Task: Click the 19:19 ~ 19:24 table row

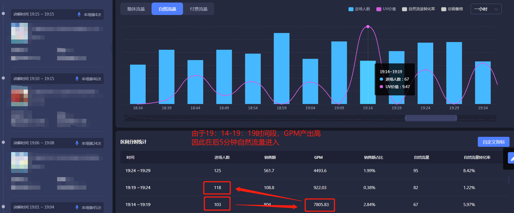Action: pos(313,187)
